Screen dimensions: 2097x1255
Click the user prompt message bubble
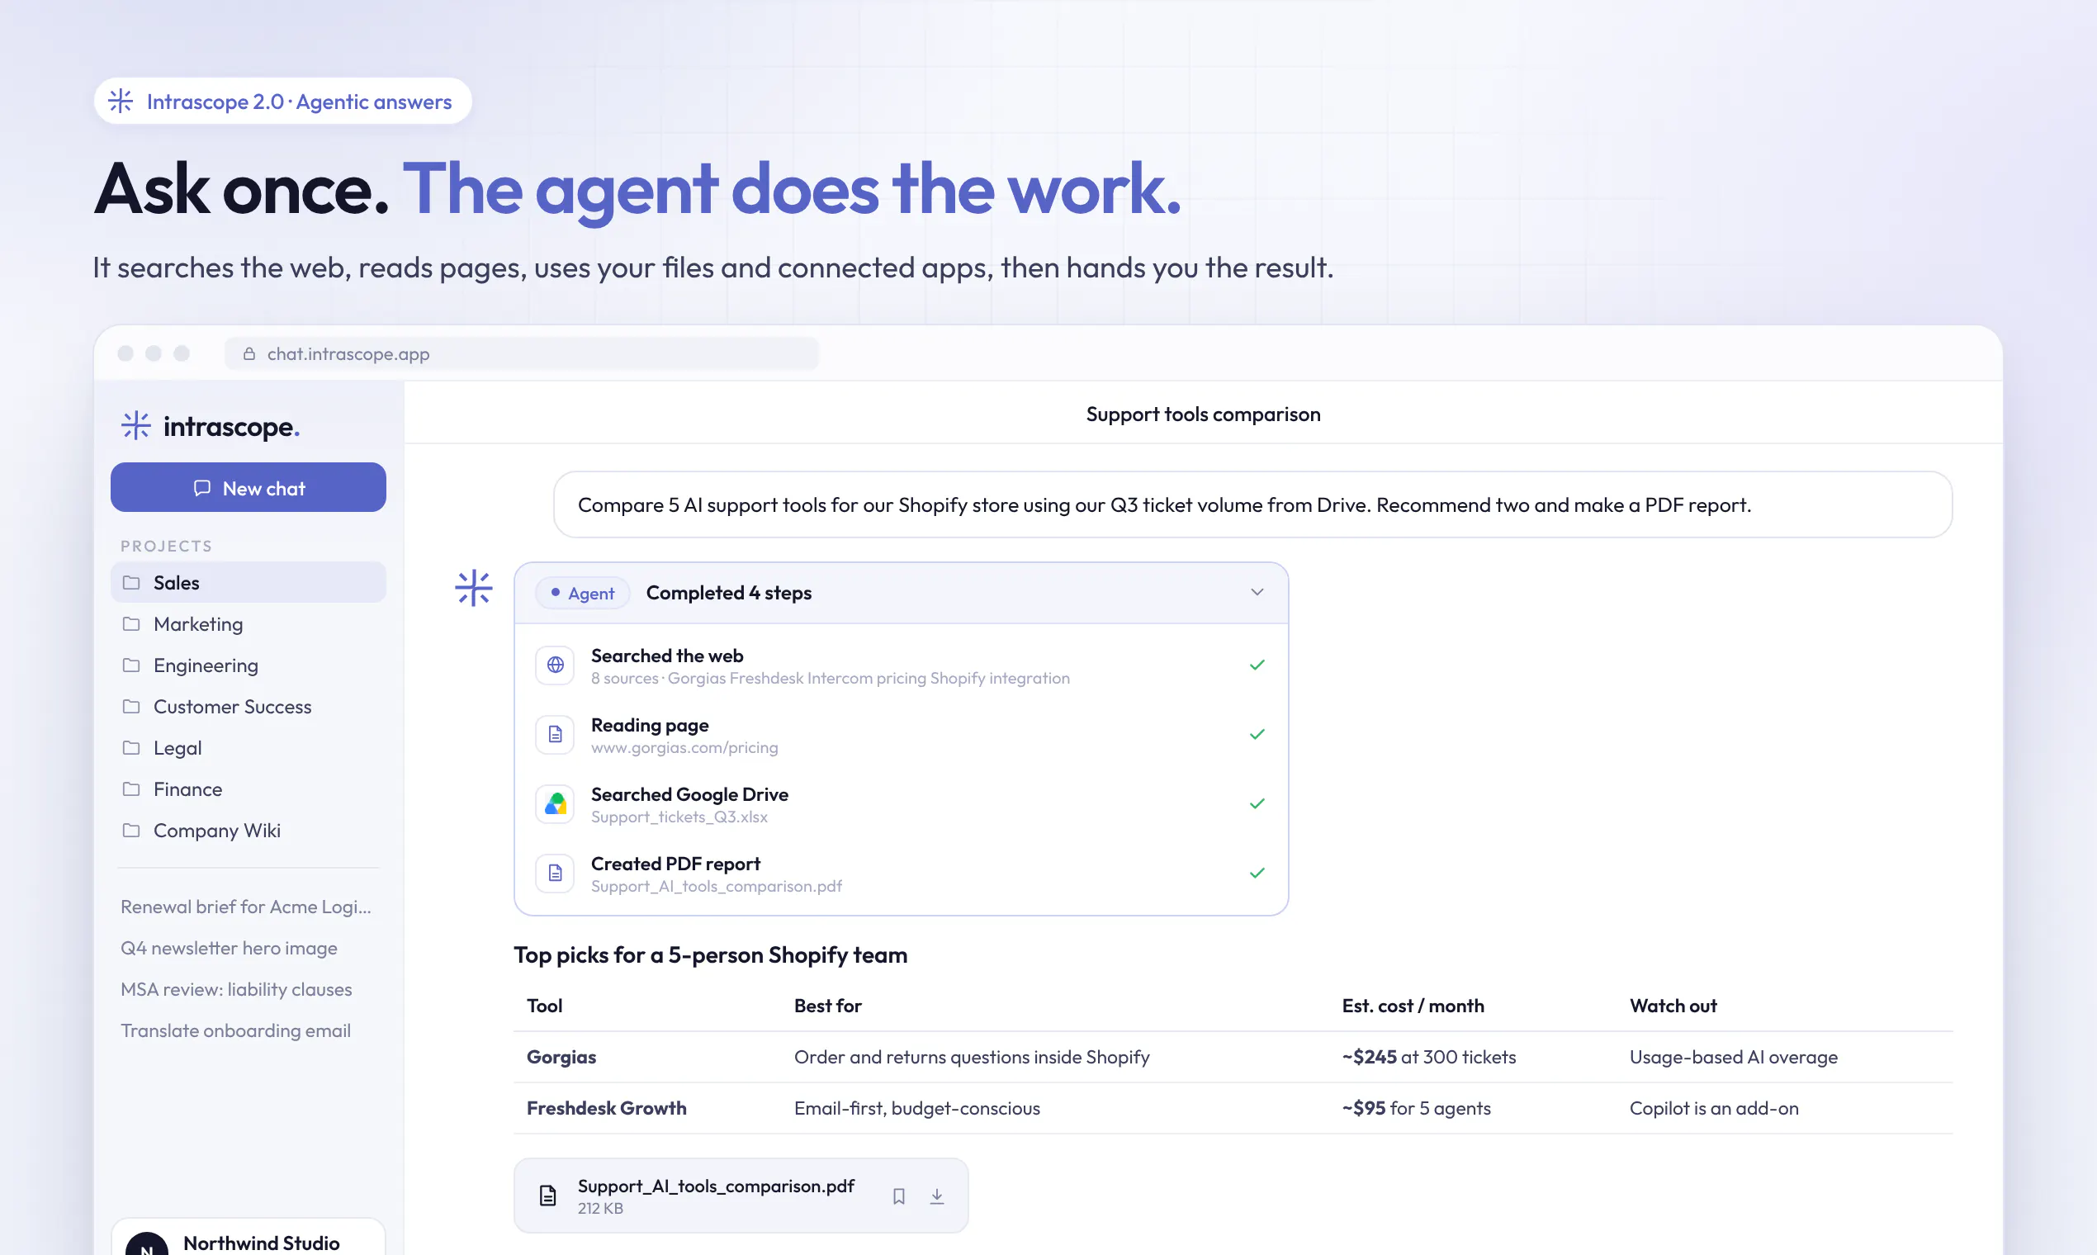(x=1252, y=504)
